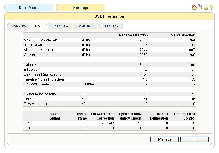Select Impulse Noise Protection label
Image resolution: width=219 pixels, height=153 pixels.
[44, 79]
